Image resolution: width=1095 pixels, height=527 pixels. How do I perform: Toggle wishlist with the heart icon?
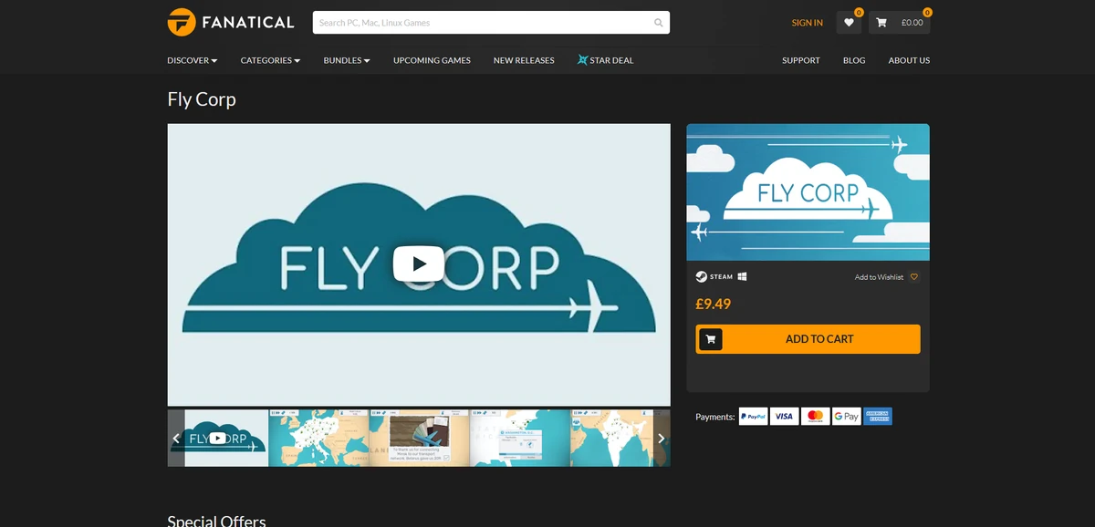point(849,22)
